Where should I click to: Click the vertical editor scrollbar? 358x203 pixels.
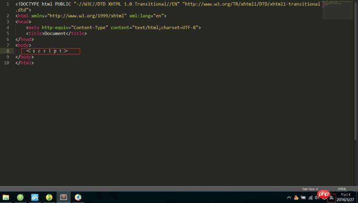356,70
